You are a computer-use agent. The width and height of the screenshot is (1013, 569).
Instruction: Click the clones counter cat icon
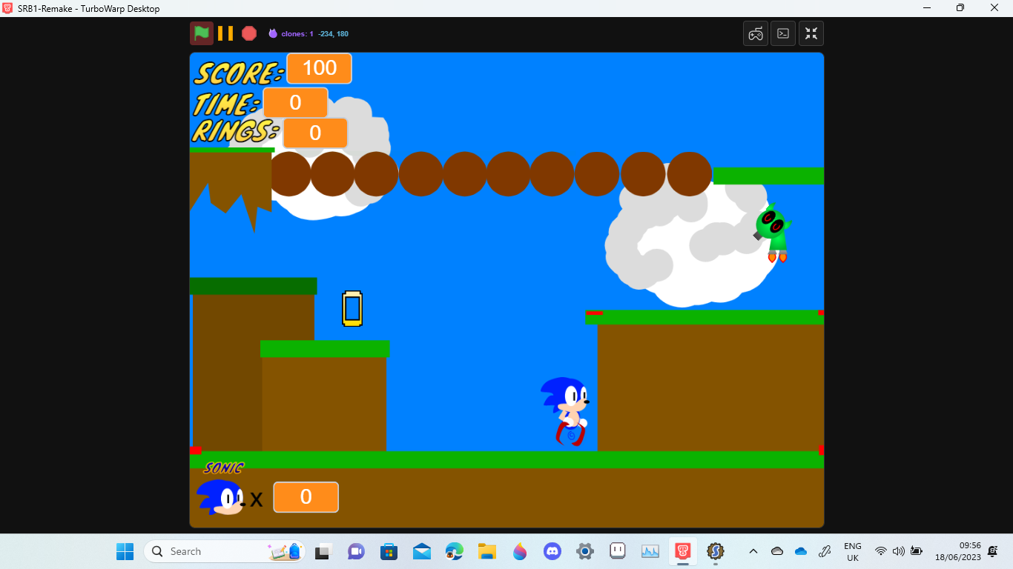(273, 33)
